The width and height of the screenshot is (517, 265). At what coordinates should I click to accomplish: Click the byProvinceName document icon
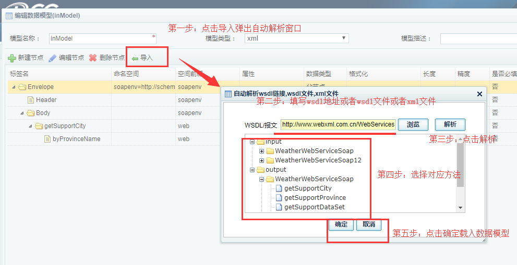click(x=47, y=139)
